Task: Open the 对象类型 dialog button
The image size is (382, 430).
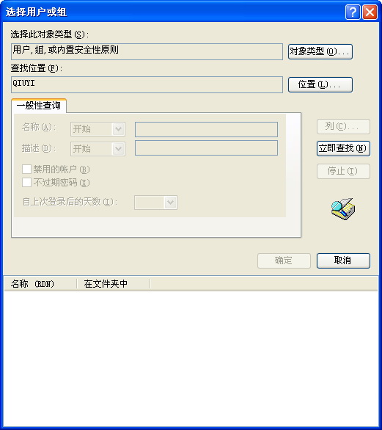Action: pos(320,51)
